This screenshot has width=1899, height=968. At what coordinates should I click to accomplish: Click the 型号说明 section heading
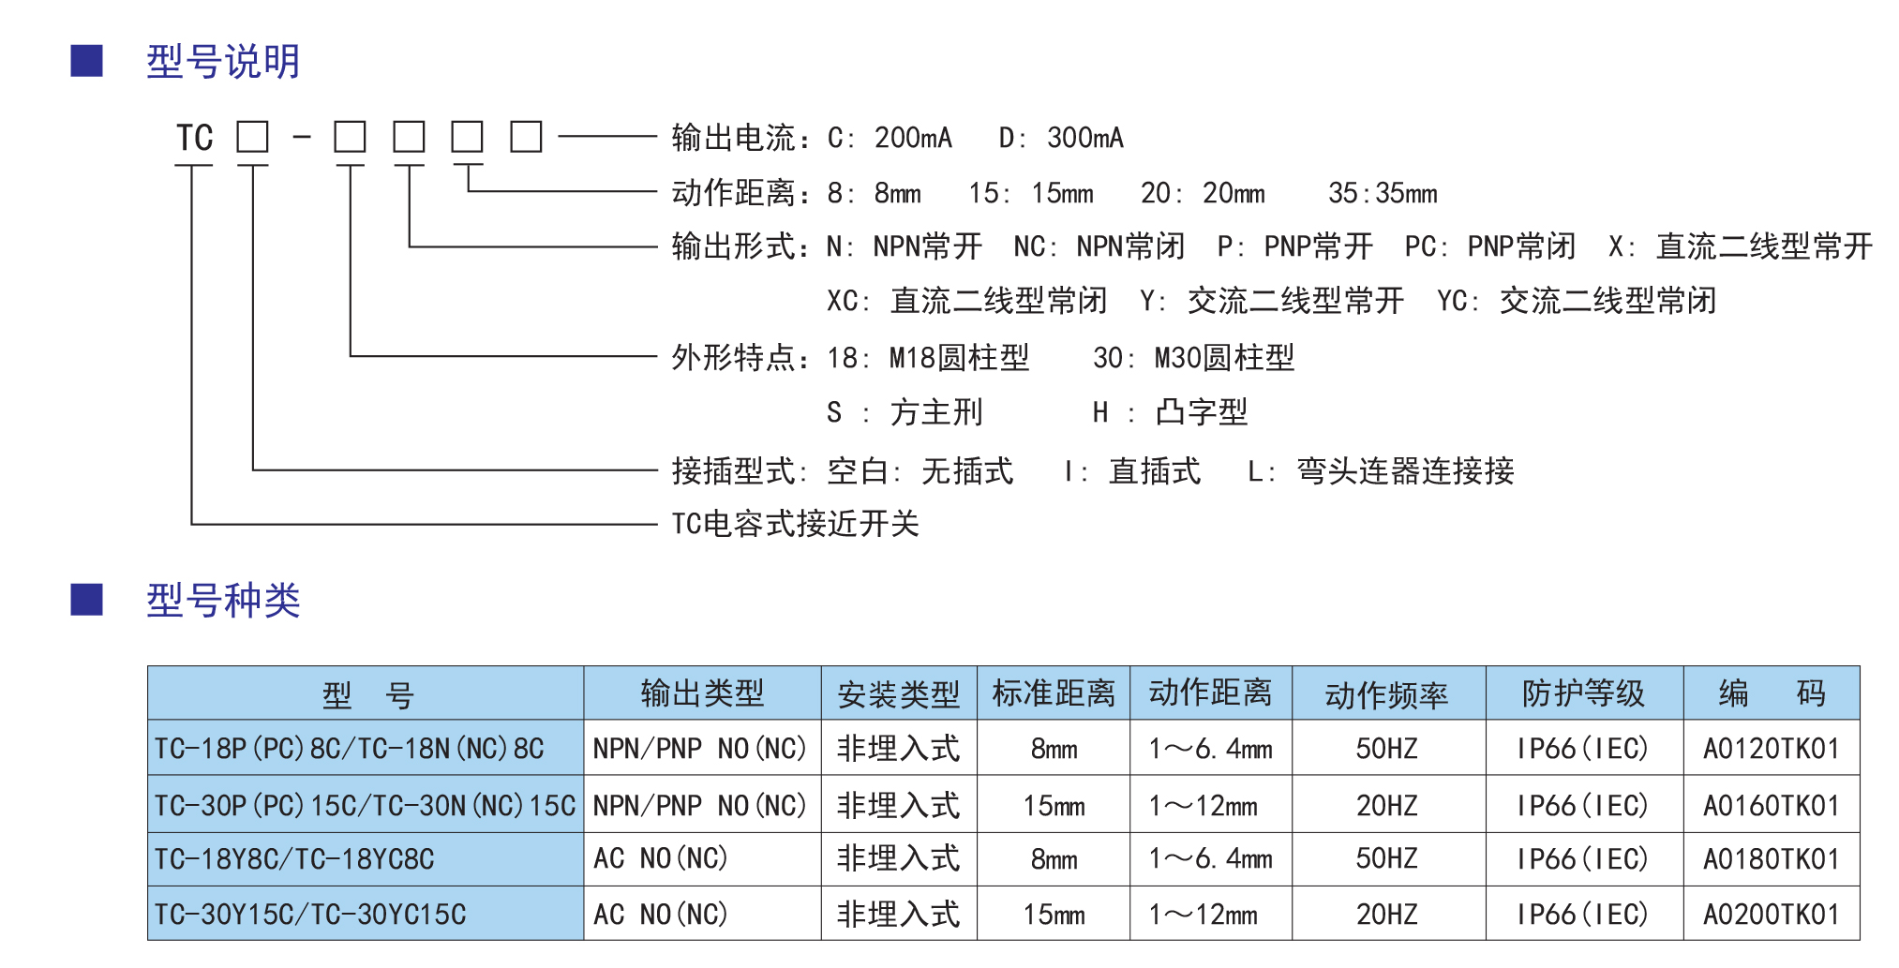223,62
